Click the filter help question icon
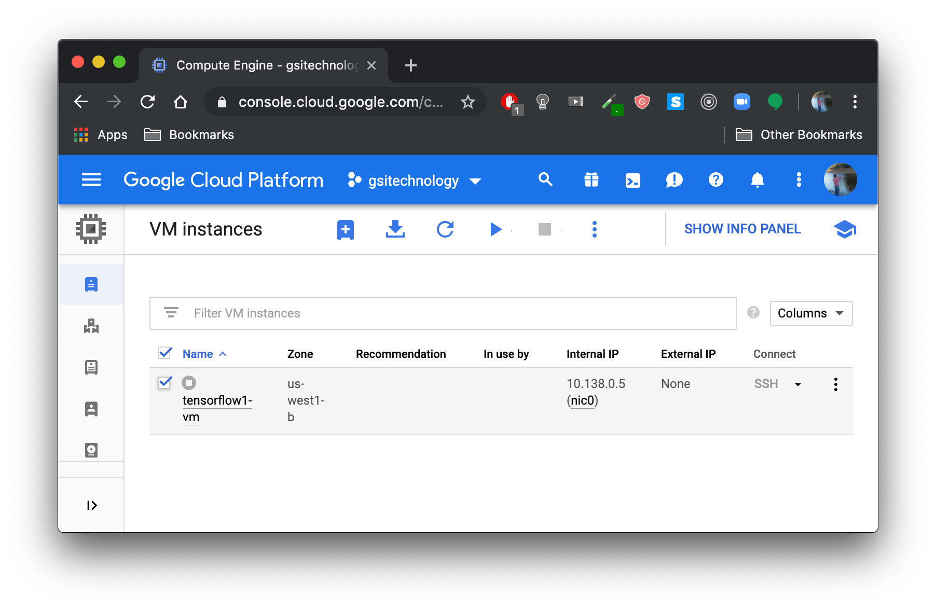Viewport: 936px width, 609px height. [753, 312]
